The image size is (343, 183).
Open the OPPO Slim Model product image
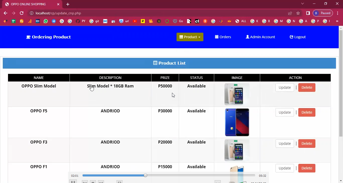[x=237, y=94]
